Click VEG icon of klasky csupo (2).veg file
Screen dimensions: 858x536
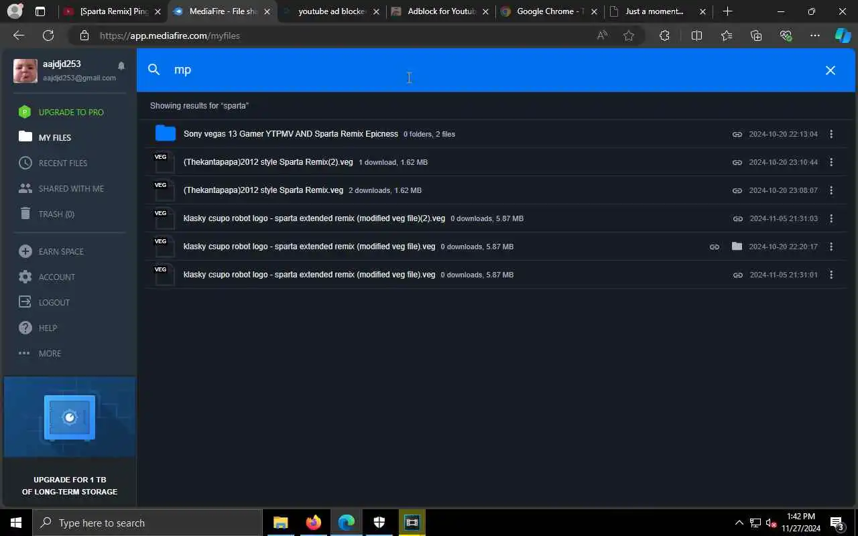(x=164, y=218)
